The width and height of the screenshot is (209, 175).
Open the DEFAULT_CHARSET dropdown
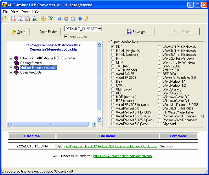100,29
